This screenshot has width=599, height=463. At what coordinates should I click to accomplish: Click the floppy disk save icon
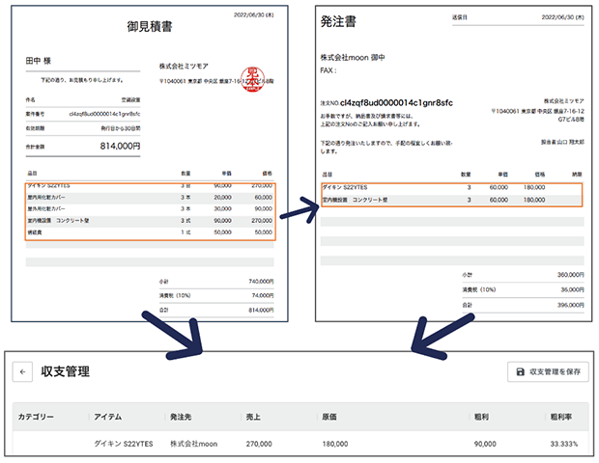pos(520,371)
